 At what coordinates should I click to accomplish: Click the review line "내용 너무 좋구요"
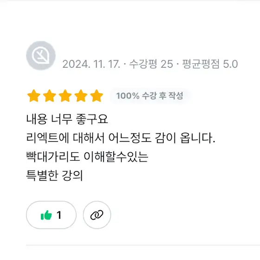[67, 119]
